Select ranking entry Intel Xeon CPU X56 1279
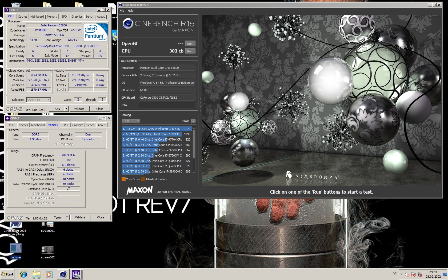The width and height of the screenshot is (448, 280). point(157,129)
